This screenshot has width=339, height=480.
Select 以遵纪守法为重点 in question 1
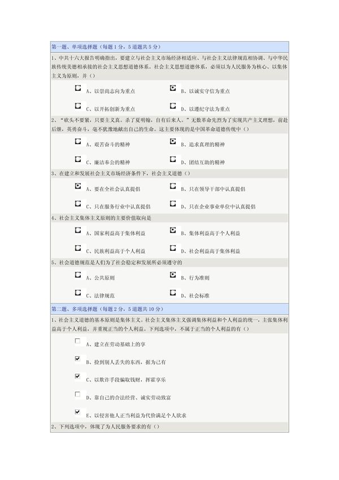(172, 106)
